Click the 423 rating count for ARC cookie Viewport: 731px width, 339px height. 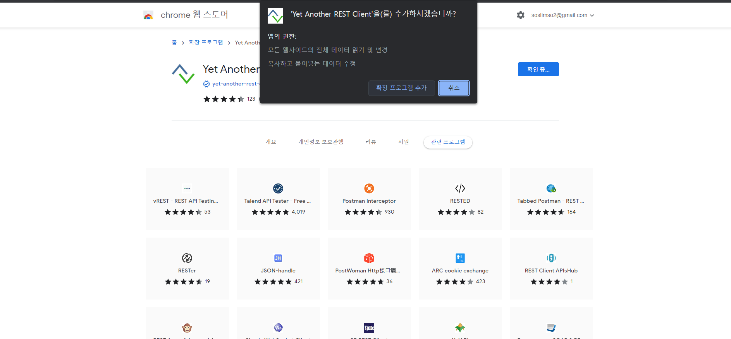(481, 281)
